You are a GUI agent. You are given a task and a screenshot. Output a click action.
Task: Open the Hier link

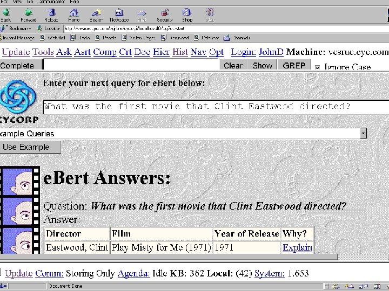(161, 52)
